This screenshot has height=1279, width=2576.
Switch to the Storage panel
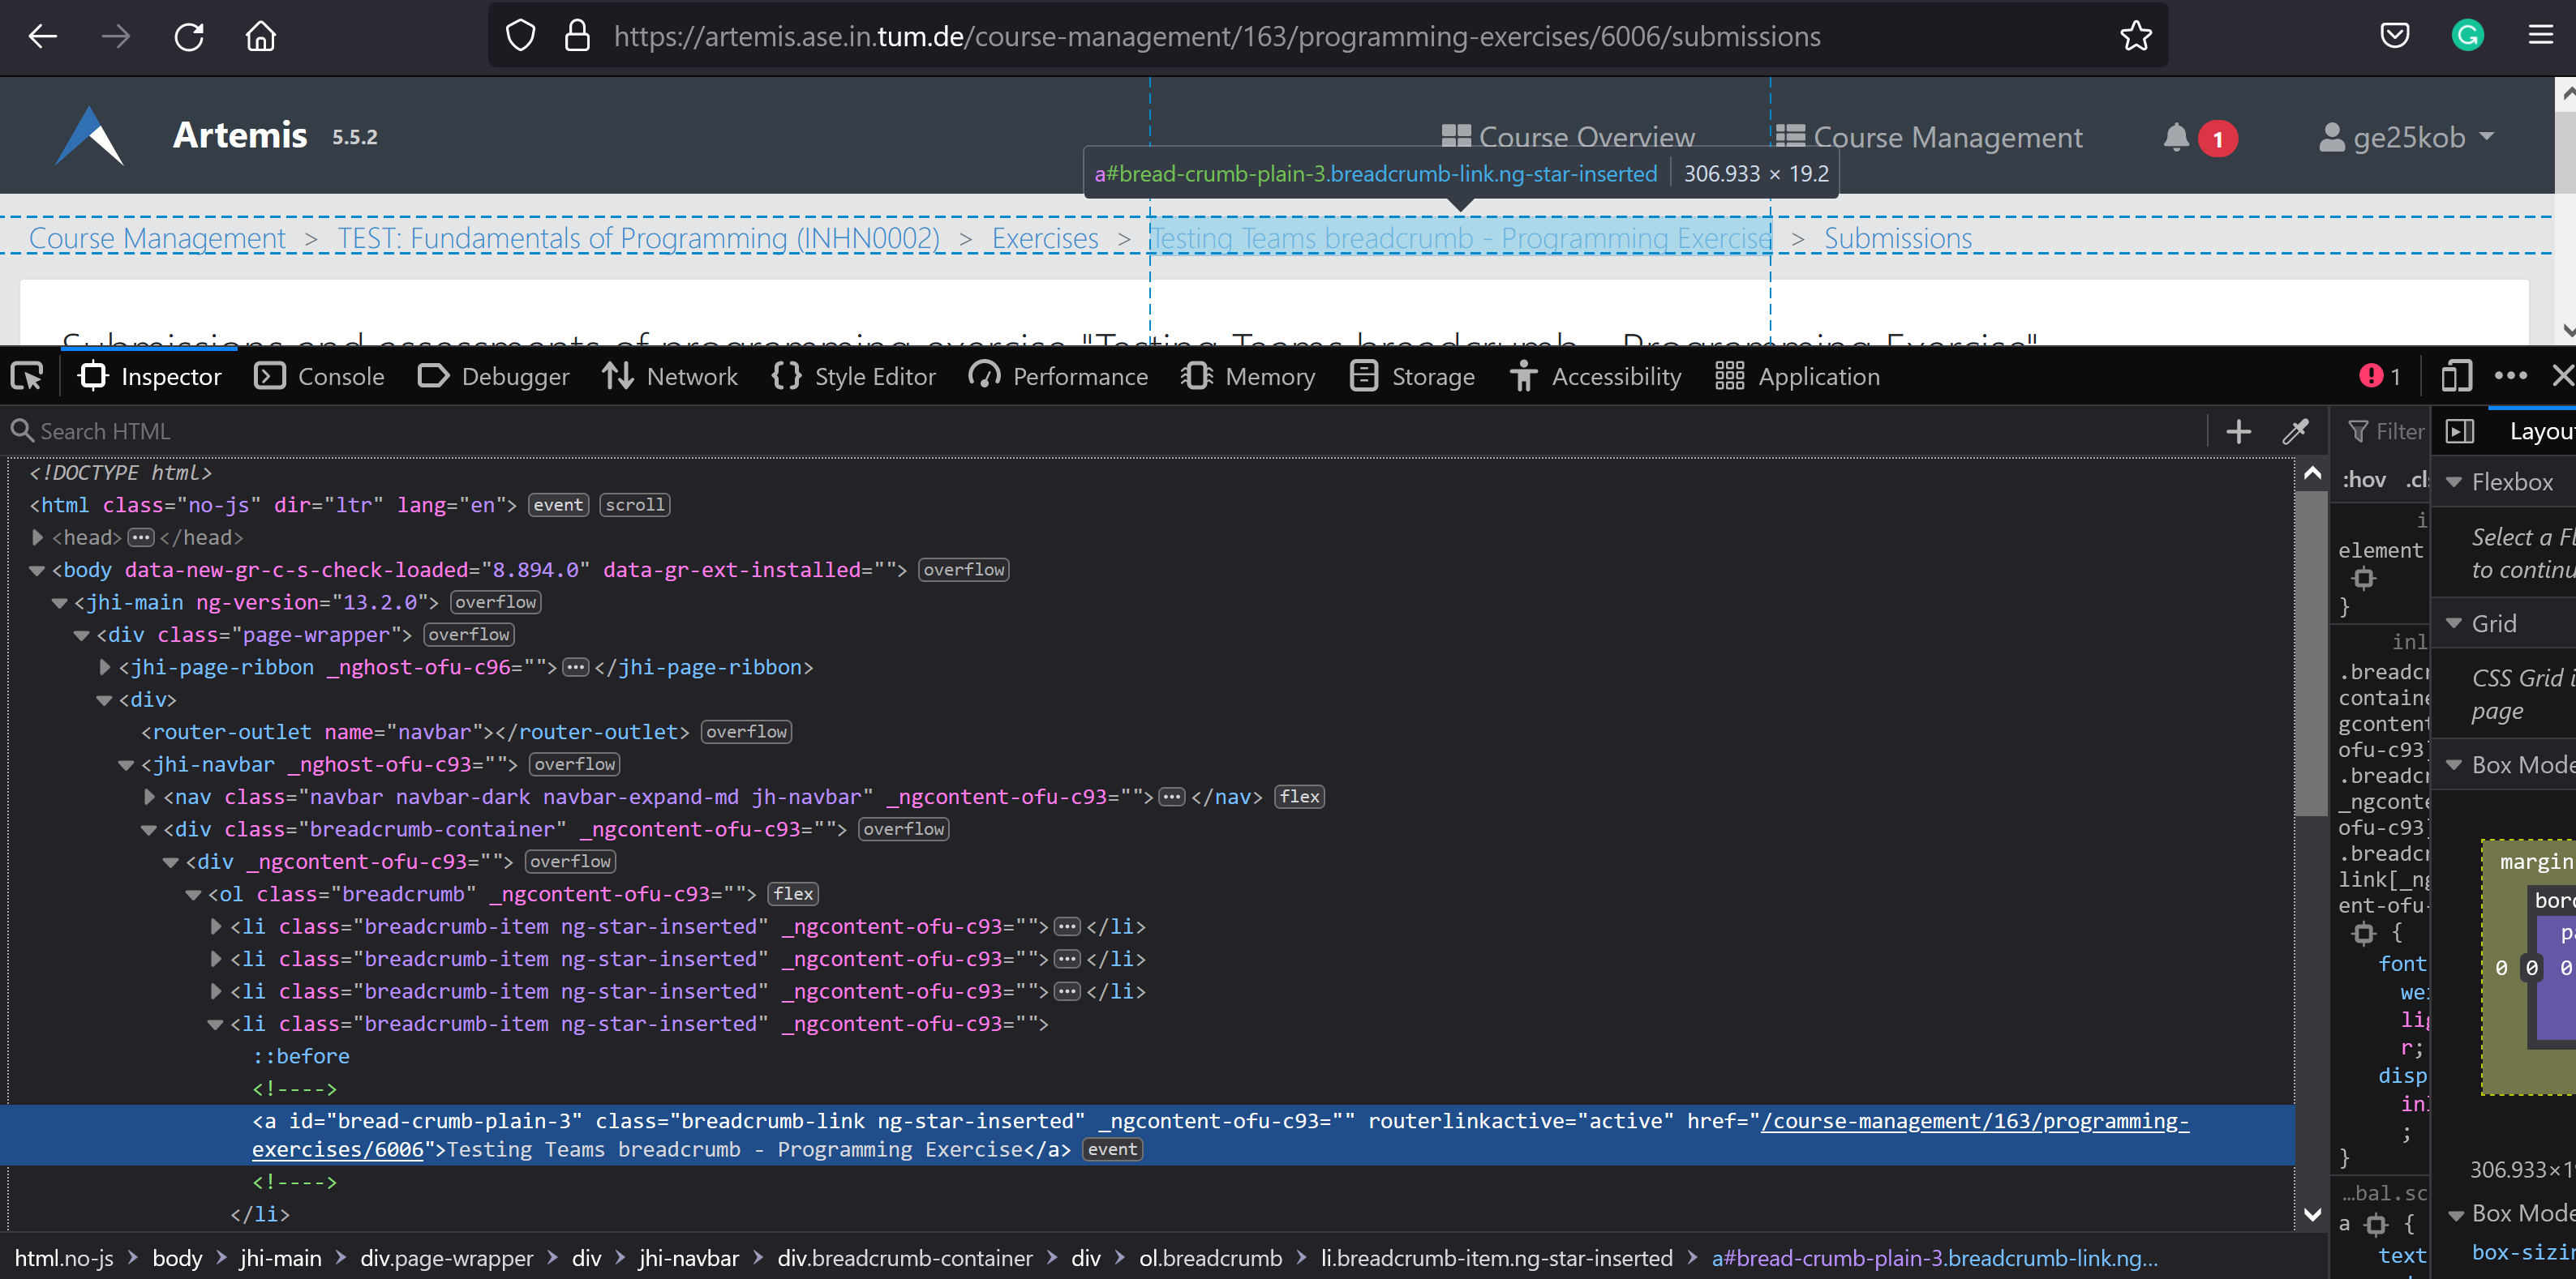1412,376
